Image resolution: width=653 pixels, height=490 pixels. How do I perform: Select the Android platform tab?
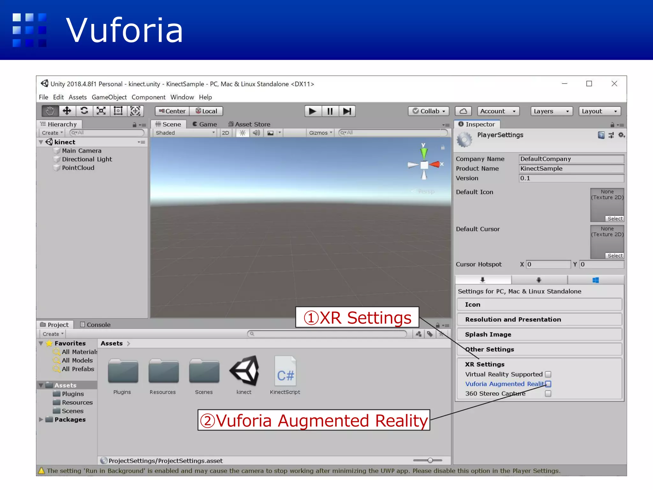click(x=539, y=280)
